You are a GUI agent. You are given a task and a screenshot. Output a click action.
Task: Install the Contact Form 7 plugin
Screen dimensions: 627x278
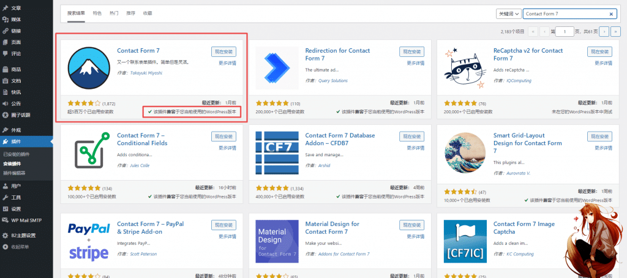click(x=223, y=51)
